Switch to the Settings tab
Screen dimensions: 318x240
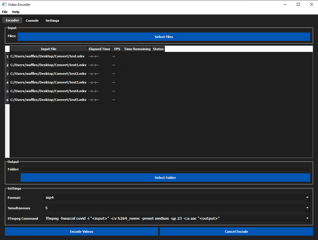pyautogui.click(x=52, y=21)
